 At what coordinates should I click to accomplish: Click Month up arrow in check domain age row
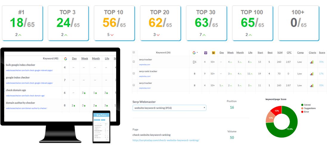96,93
